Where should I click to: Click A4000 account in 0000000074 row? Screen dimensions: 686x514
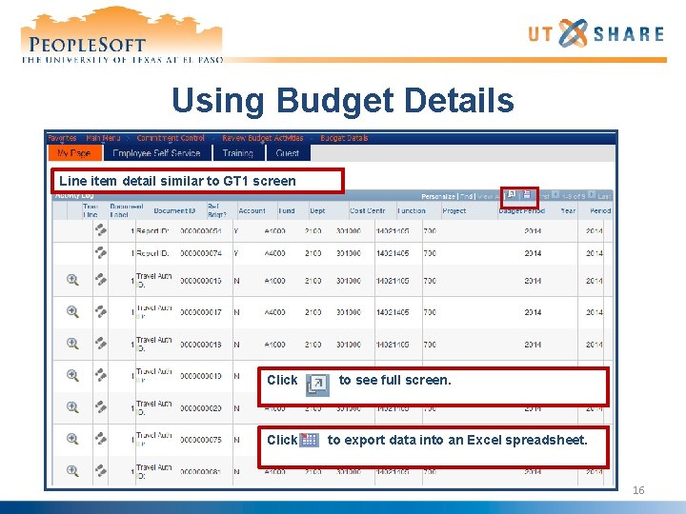tap(274, 253)
